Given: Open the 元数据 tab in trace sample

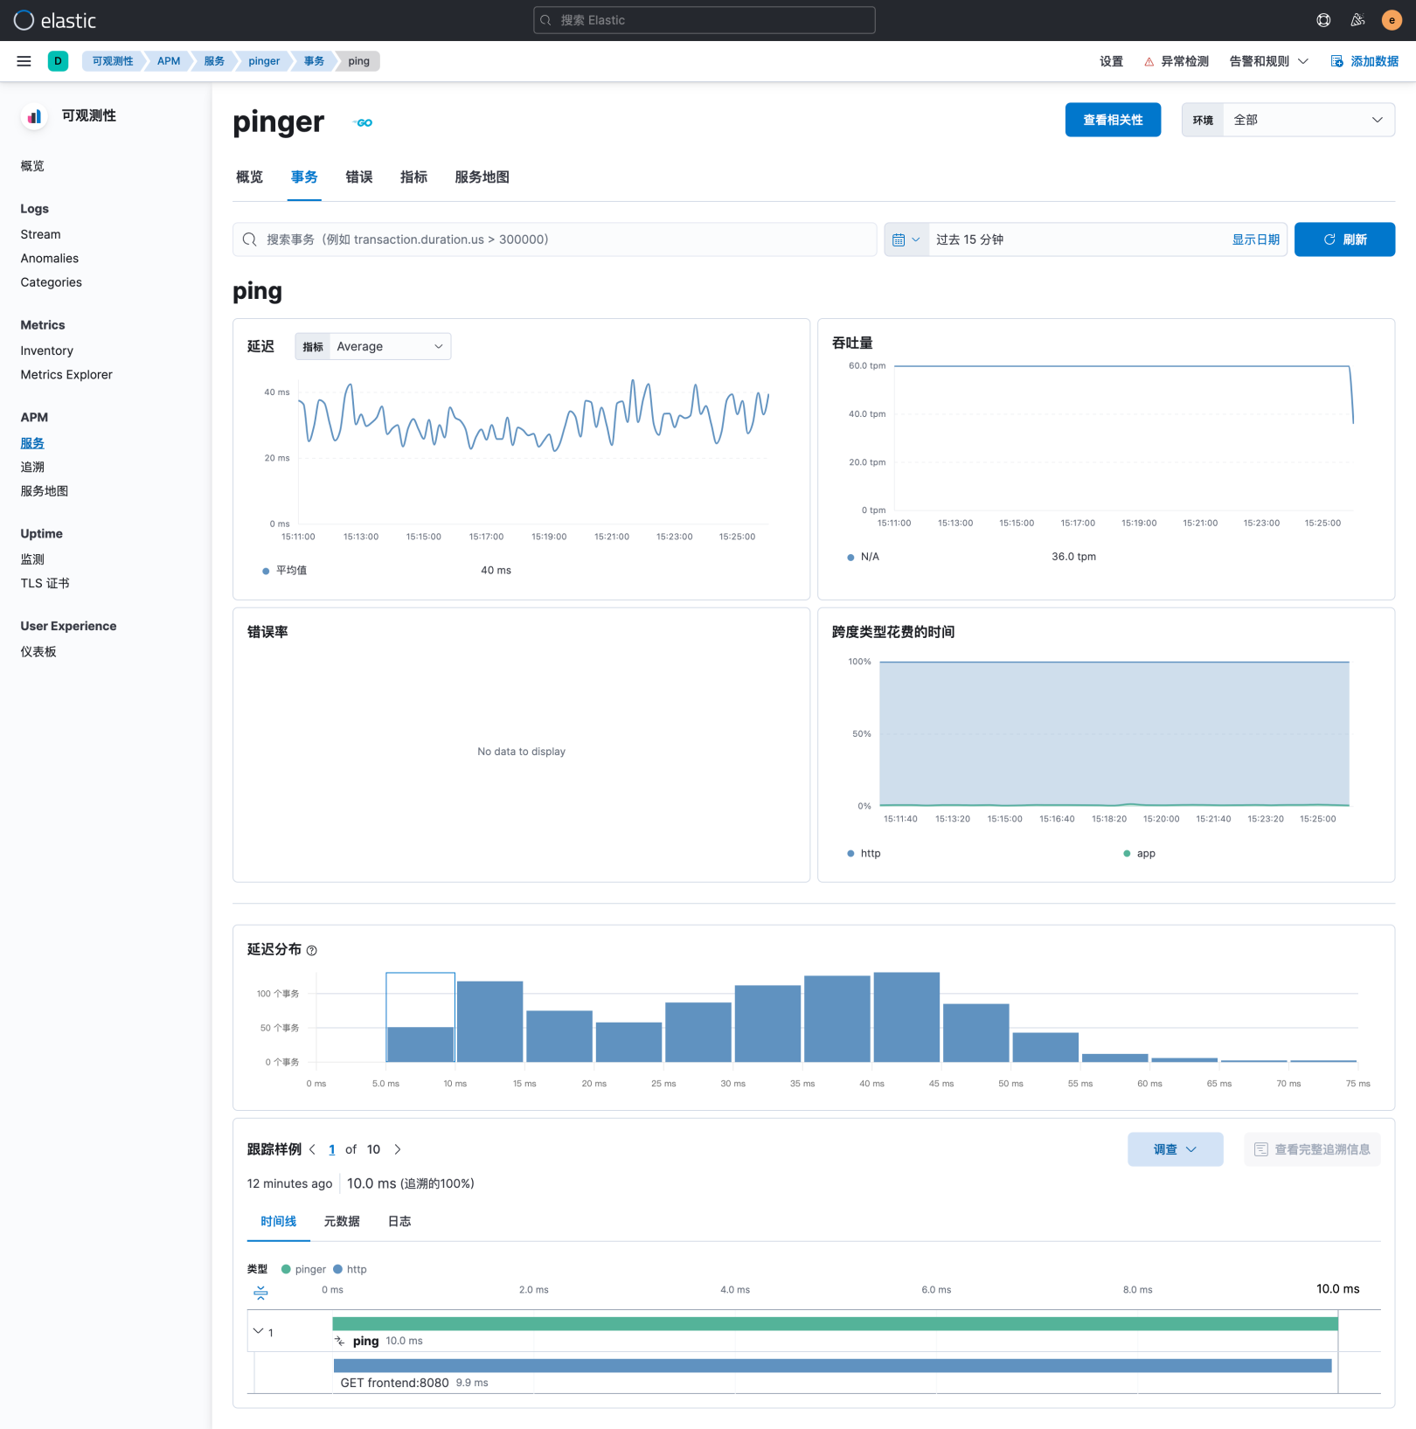Looking at the screenshot, I should pos(341,1221).
